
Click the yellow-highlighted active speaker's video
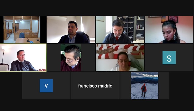pyautogui.click(x=23, y=58)
